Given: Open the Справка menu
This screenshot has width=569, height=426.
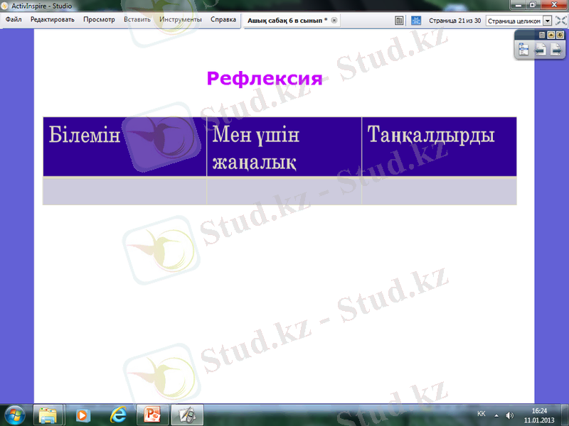Looking at the screenshot, I should 223,20.
